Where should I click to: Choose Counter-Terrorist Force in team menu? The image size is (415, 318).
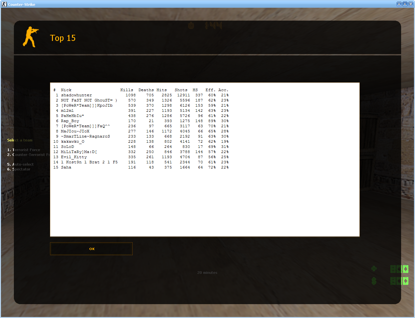[28, 155]
